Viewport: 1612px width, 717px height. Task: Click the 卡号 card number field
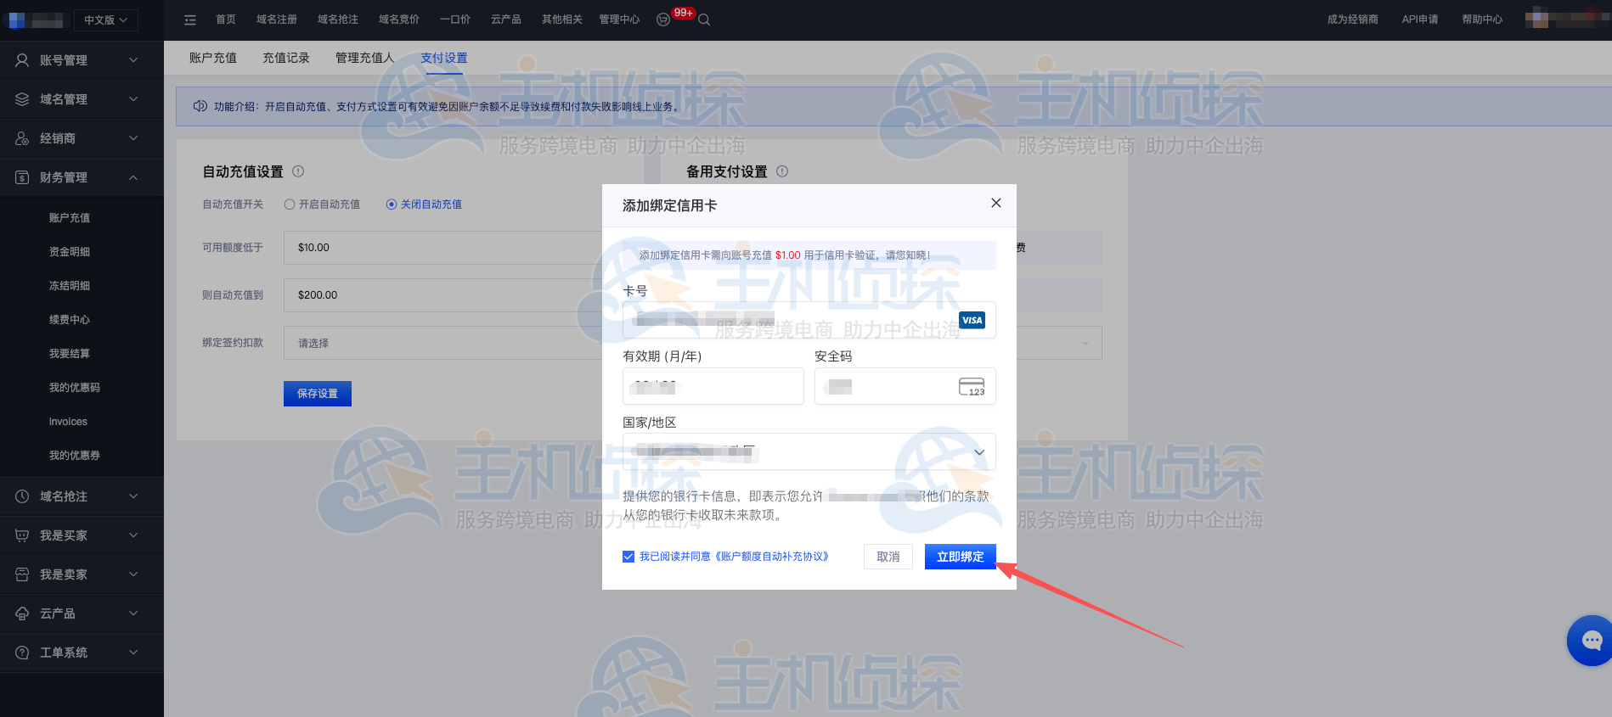click(809, 320)
